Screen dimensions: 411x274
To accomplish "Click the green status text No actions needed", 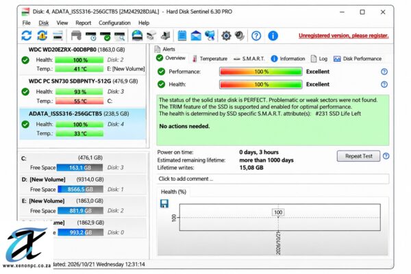I will point(184,126).
